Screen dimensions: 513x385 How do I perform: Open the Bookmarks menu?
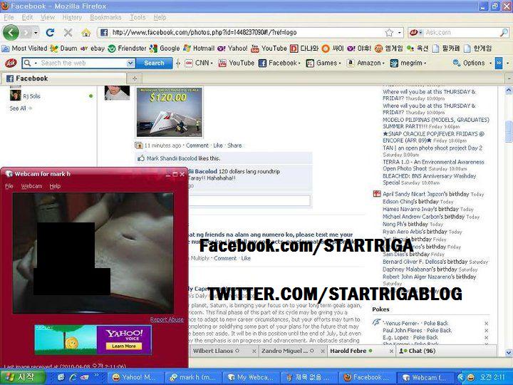(x=105, y=17)
